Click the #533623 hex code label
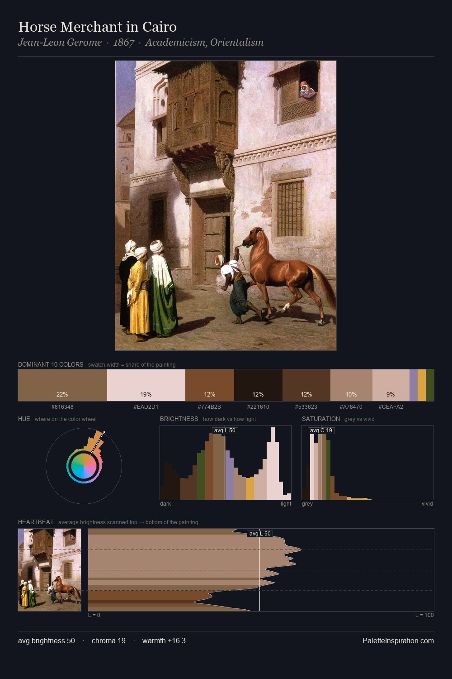This screenshot has height=679, width=452. click(306, 406)
